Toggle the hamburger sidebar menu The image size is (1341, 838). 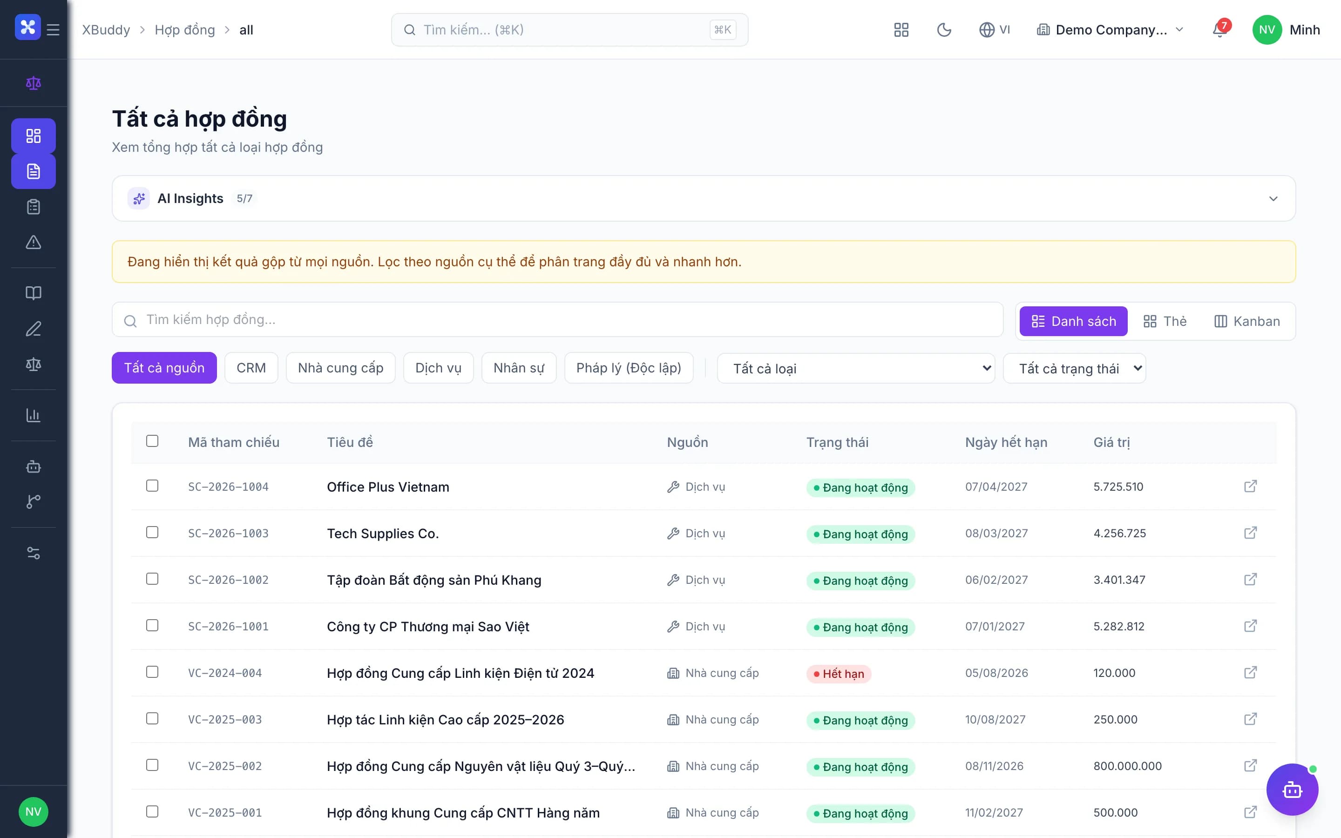[x=53, y=30]
